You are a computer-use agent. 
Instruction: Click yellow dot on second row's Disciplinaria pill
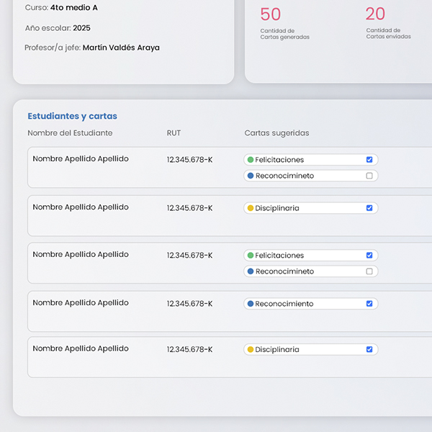[x=251, y=208]
